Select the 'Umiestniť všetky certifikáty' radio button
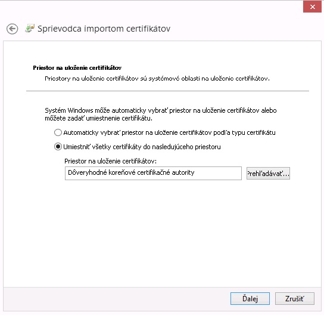The width and height of the screenshot is (324, 315). point(58,147)
